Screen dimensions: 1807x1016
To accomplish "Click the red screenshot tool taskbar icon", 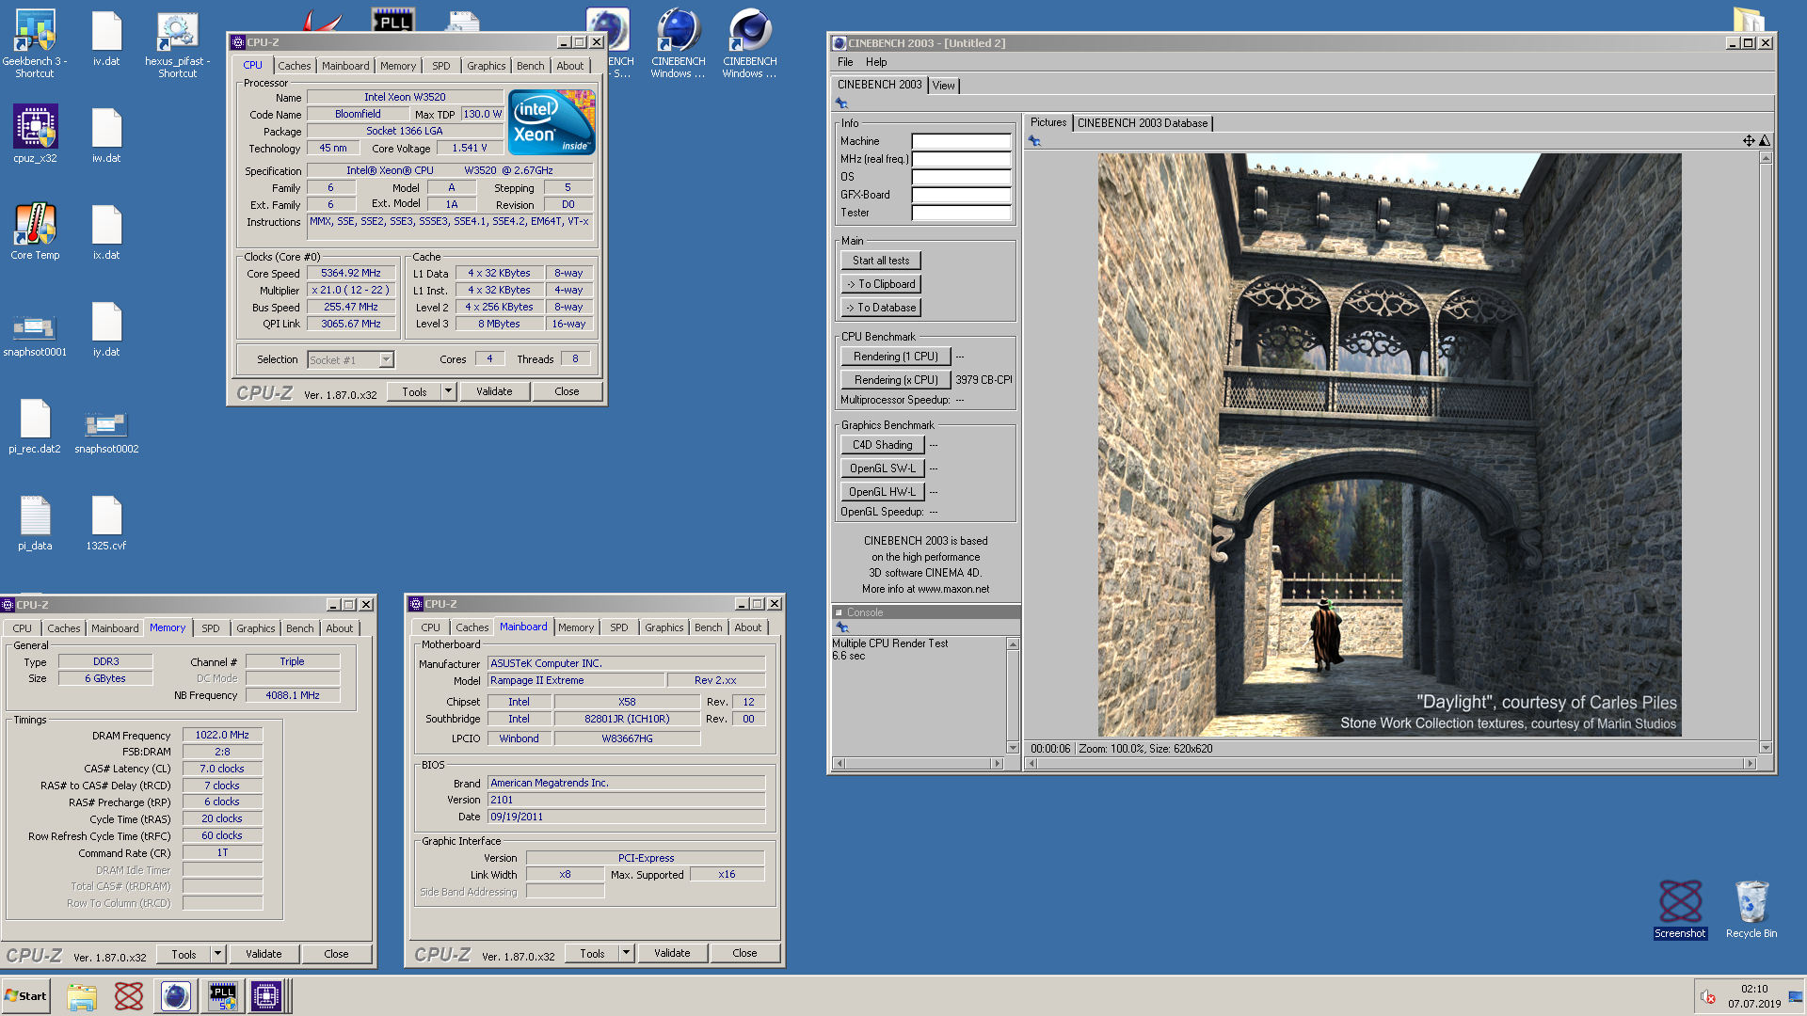I will click(x=129, y=996).
